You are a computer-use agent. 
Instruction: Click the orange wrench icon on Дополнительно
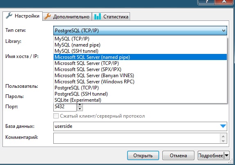click(48, 16)
